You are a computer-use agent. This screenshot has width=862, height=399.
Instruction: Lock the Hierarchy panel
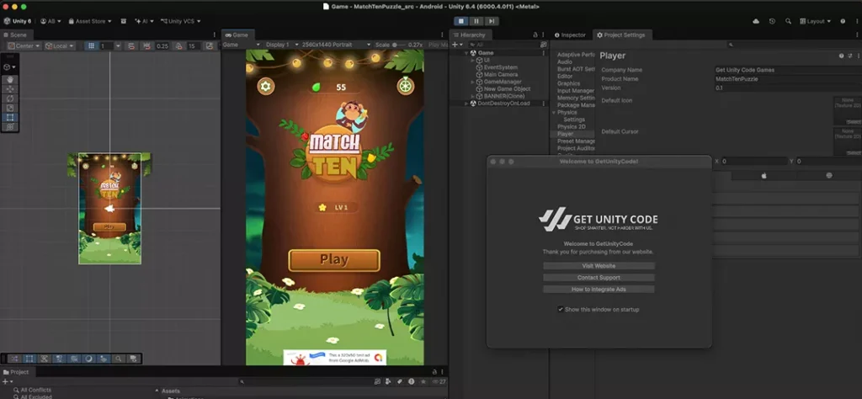click(x=535, y=35)
